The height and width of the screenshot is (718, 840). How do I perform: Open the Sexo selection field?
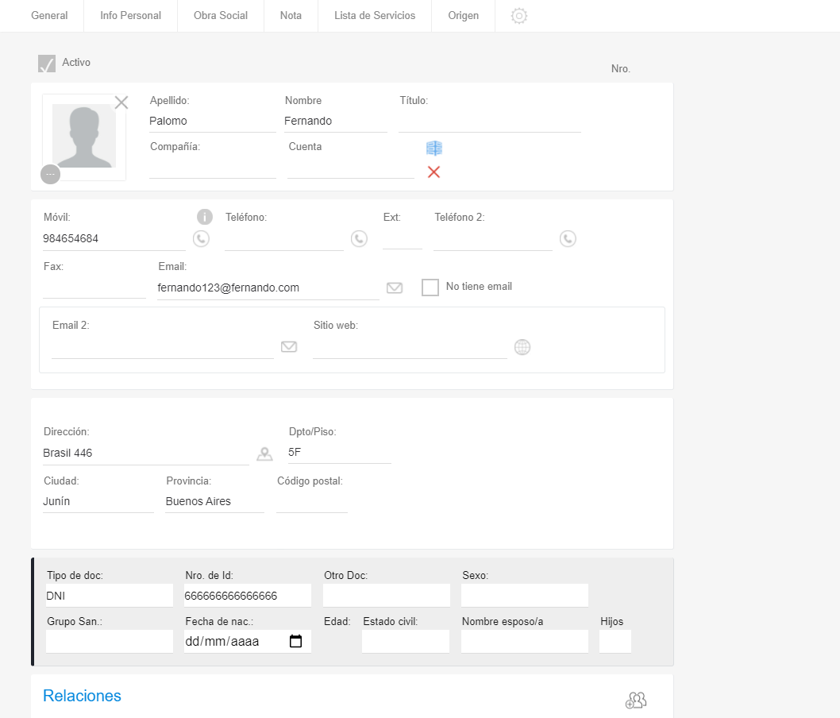(524, 596)
